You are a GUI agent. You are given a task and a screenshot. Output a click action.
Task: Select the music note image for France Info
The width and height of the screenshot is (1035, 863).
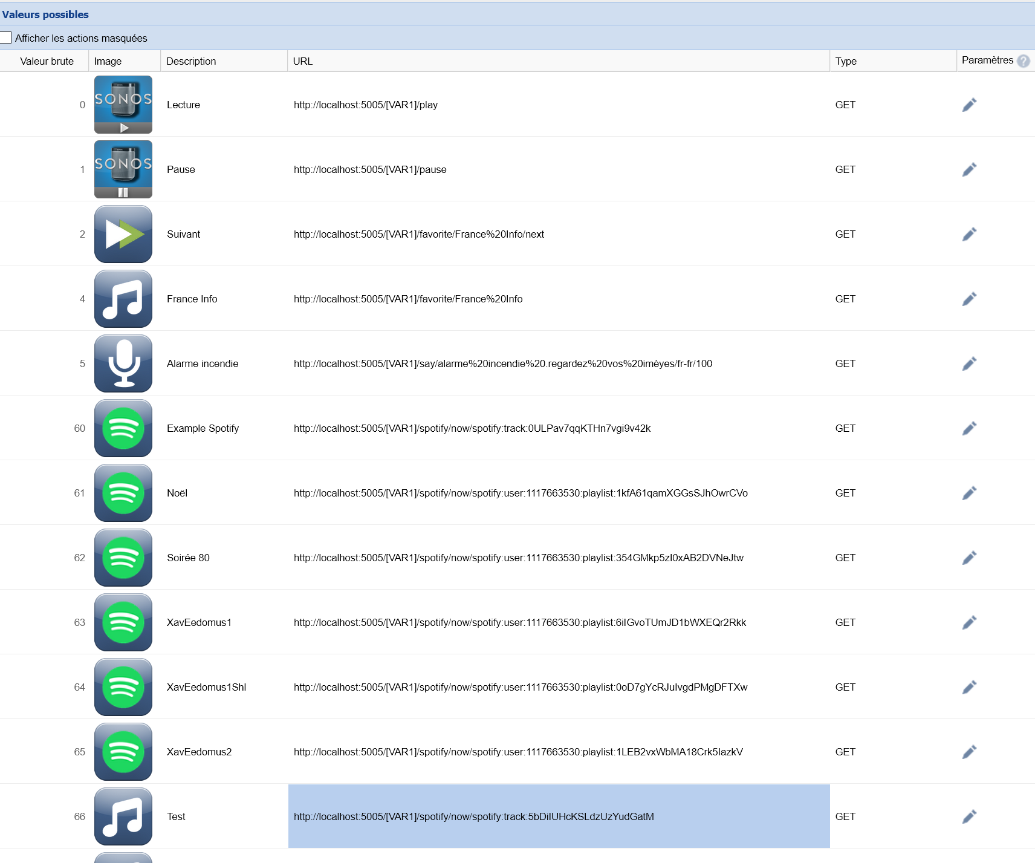(123, 299)
